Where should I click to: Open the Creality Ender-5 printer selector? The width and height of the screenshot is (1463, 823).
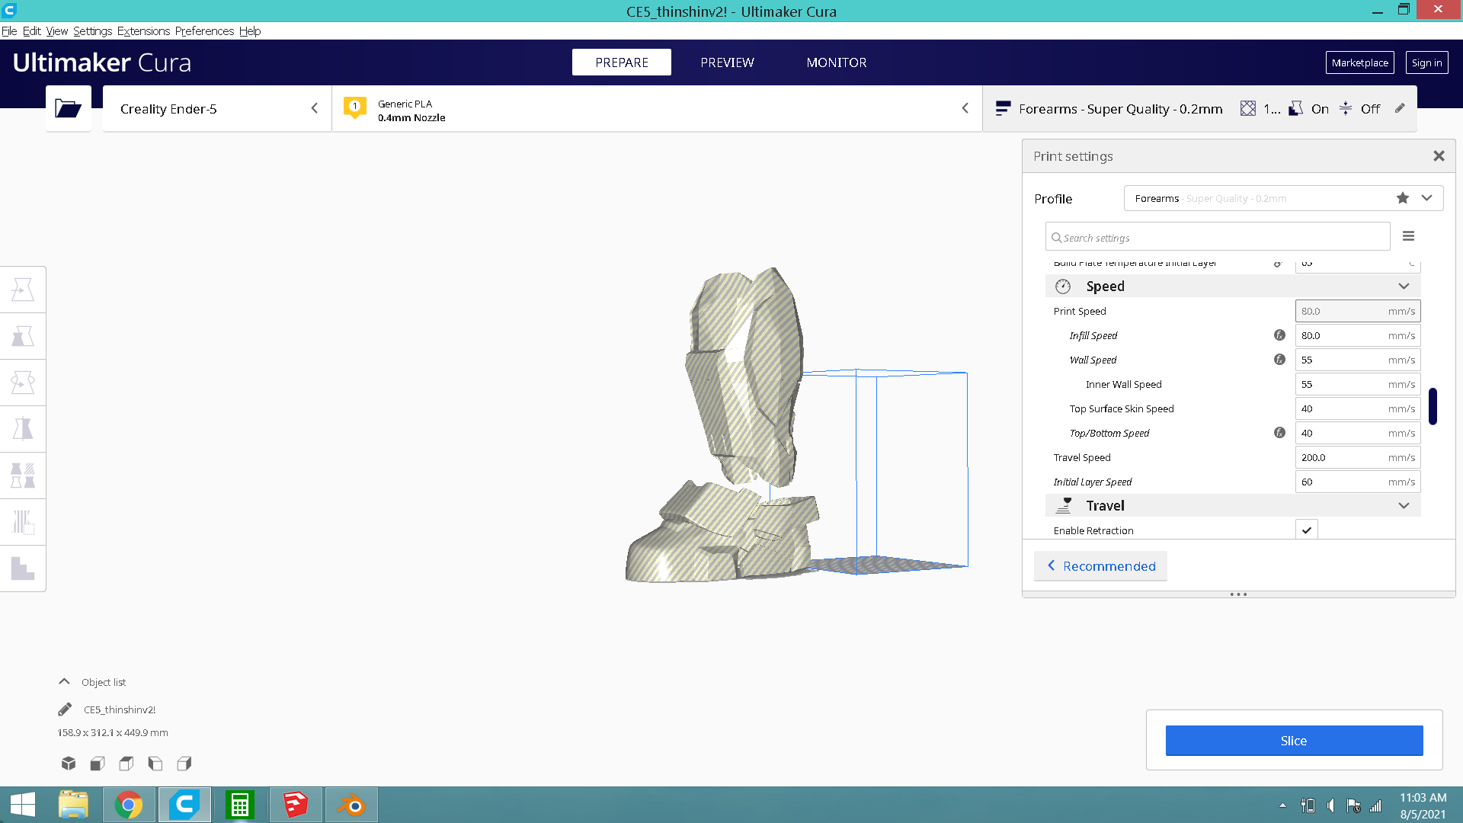tap(217, 108)
